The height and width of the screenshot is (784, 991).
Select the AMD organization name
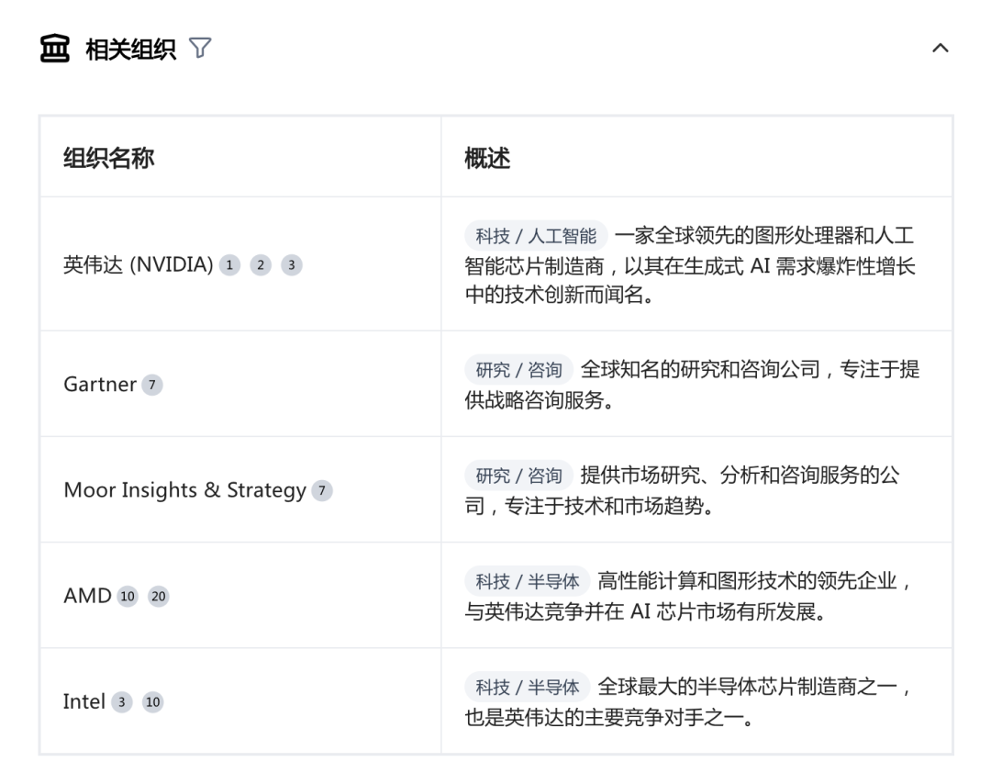pos(87,596)
